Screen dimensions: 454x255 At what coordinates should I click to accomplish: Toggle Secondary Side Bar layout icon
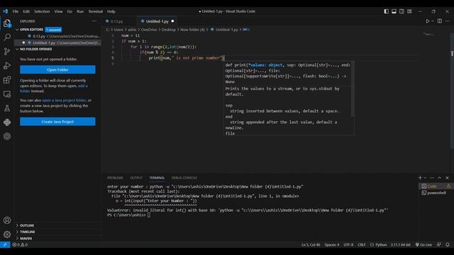click(x=402, y=11)
